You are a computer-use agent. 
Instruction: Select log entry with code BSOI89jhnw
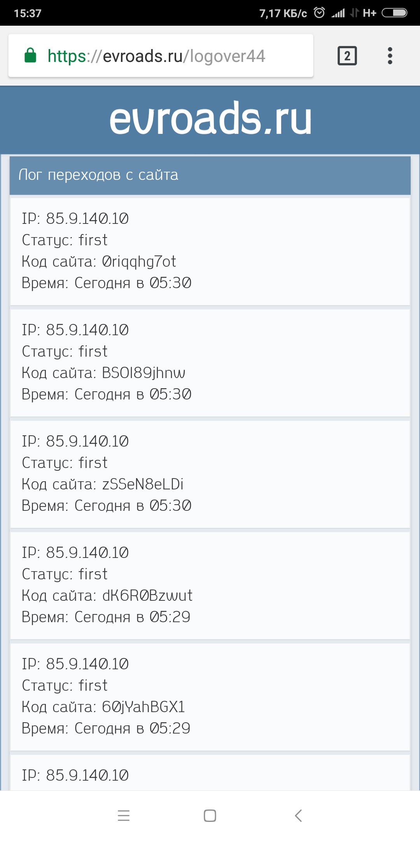click(x=210, y=362)
